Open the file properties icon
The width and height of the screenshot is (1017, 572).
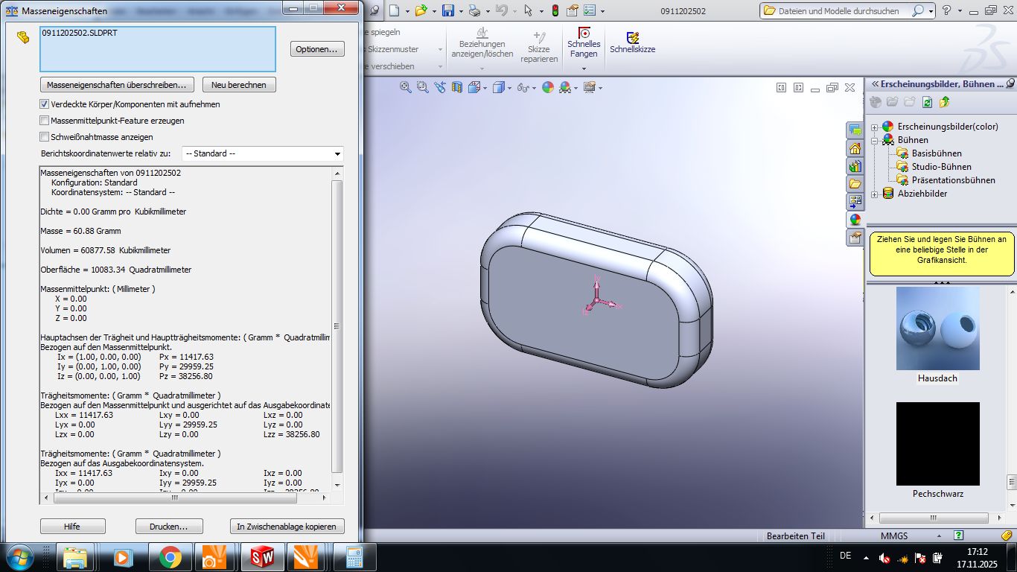[x=573, y=10]
